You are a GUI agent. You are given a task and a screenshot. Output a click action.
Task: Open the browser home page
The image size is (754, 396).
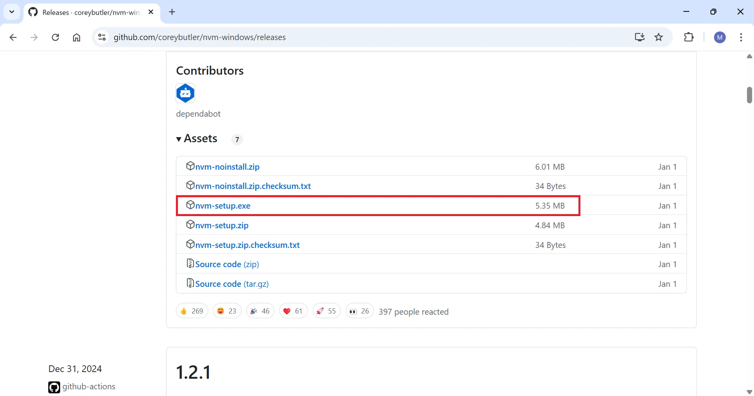pyautogui.click(x=77, y=37)
